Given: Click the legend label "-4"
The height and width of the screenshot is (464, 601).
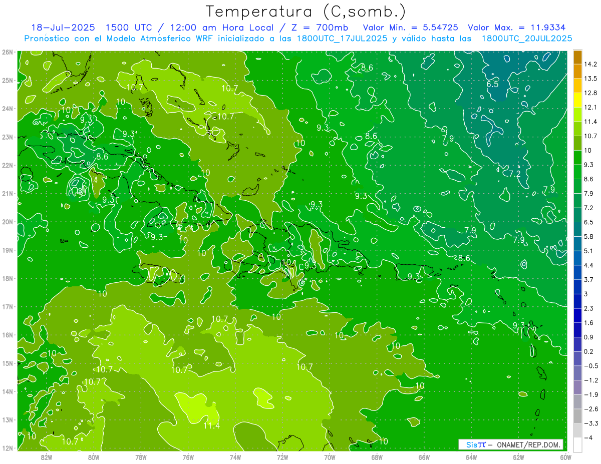Looking at the screenshot, I should pos(589,437).
